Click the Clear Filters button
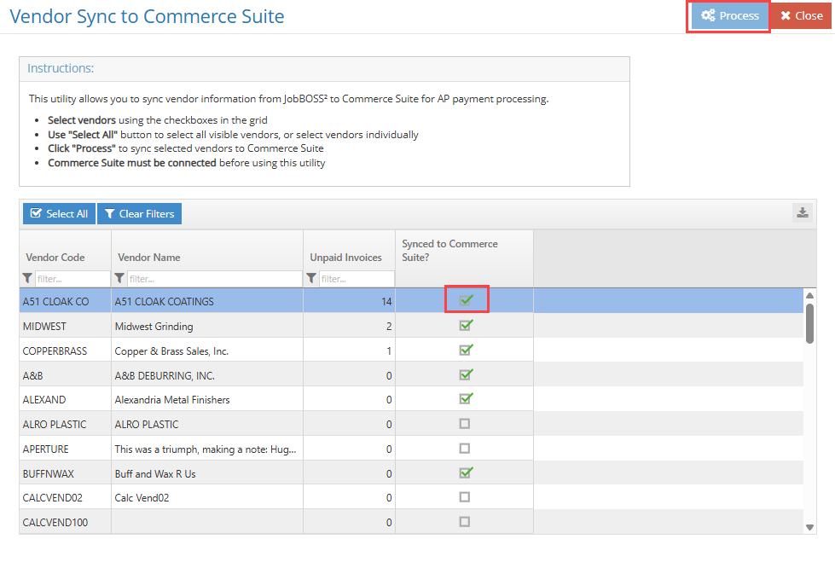The image size is (835, 568). pos(139,214)
